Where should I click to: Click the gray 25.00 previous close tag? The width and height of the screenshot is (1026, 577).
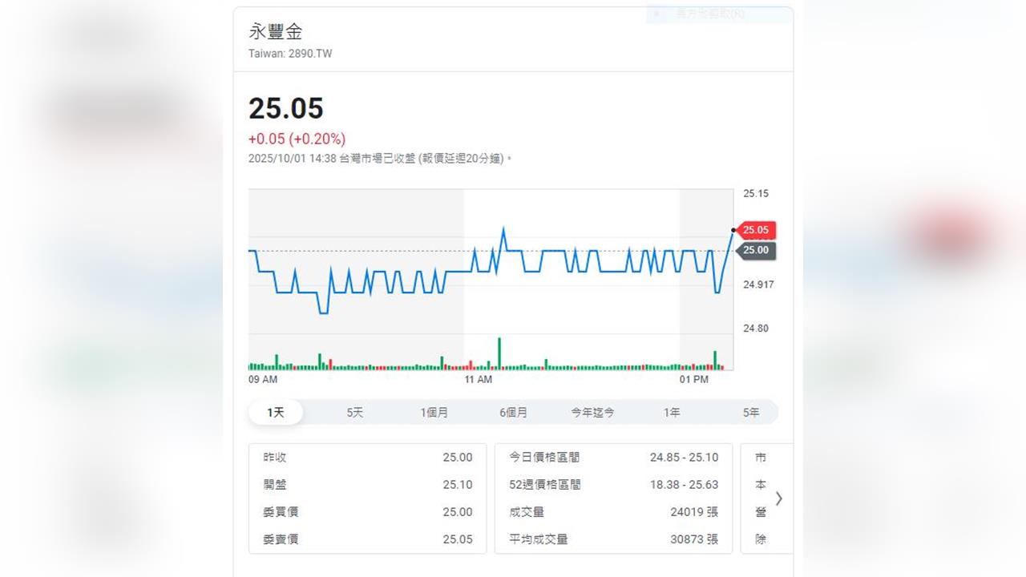pos(756,251)
